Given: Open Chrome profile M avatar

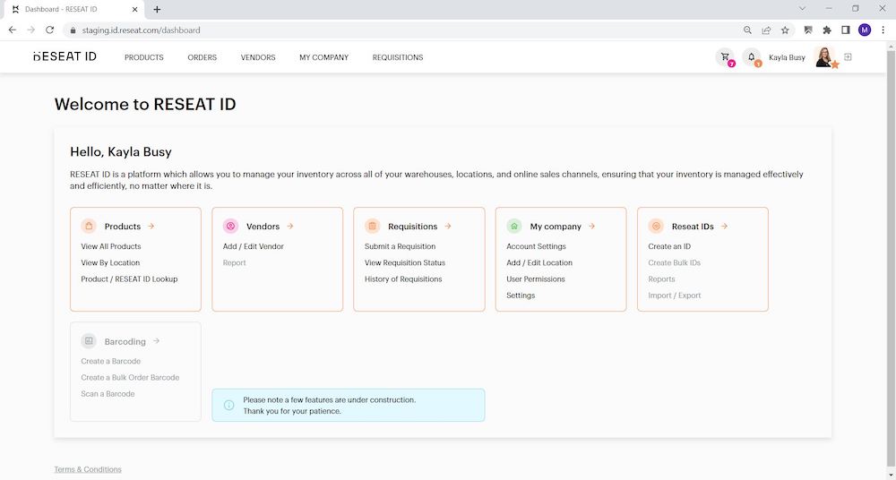Looking at the screenshot, I should 865,30.
